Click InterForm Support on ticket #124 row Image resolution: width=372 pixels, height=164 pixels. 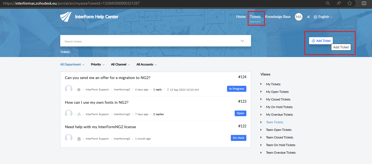tap(97, 90)
